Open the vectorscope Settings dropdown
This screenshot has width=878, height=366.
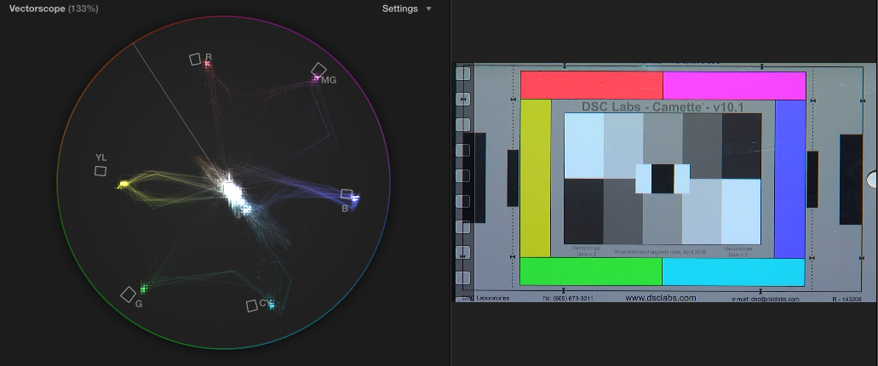(x=400, y=9)
